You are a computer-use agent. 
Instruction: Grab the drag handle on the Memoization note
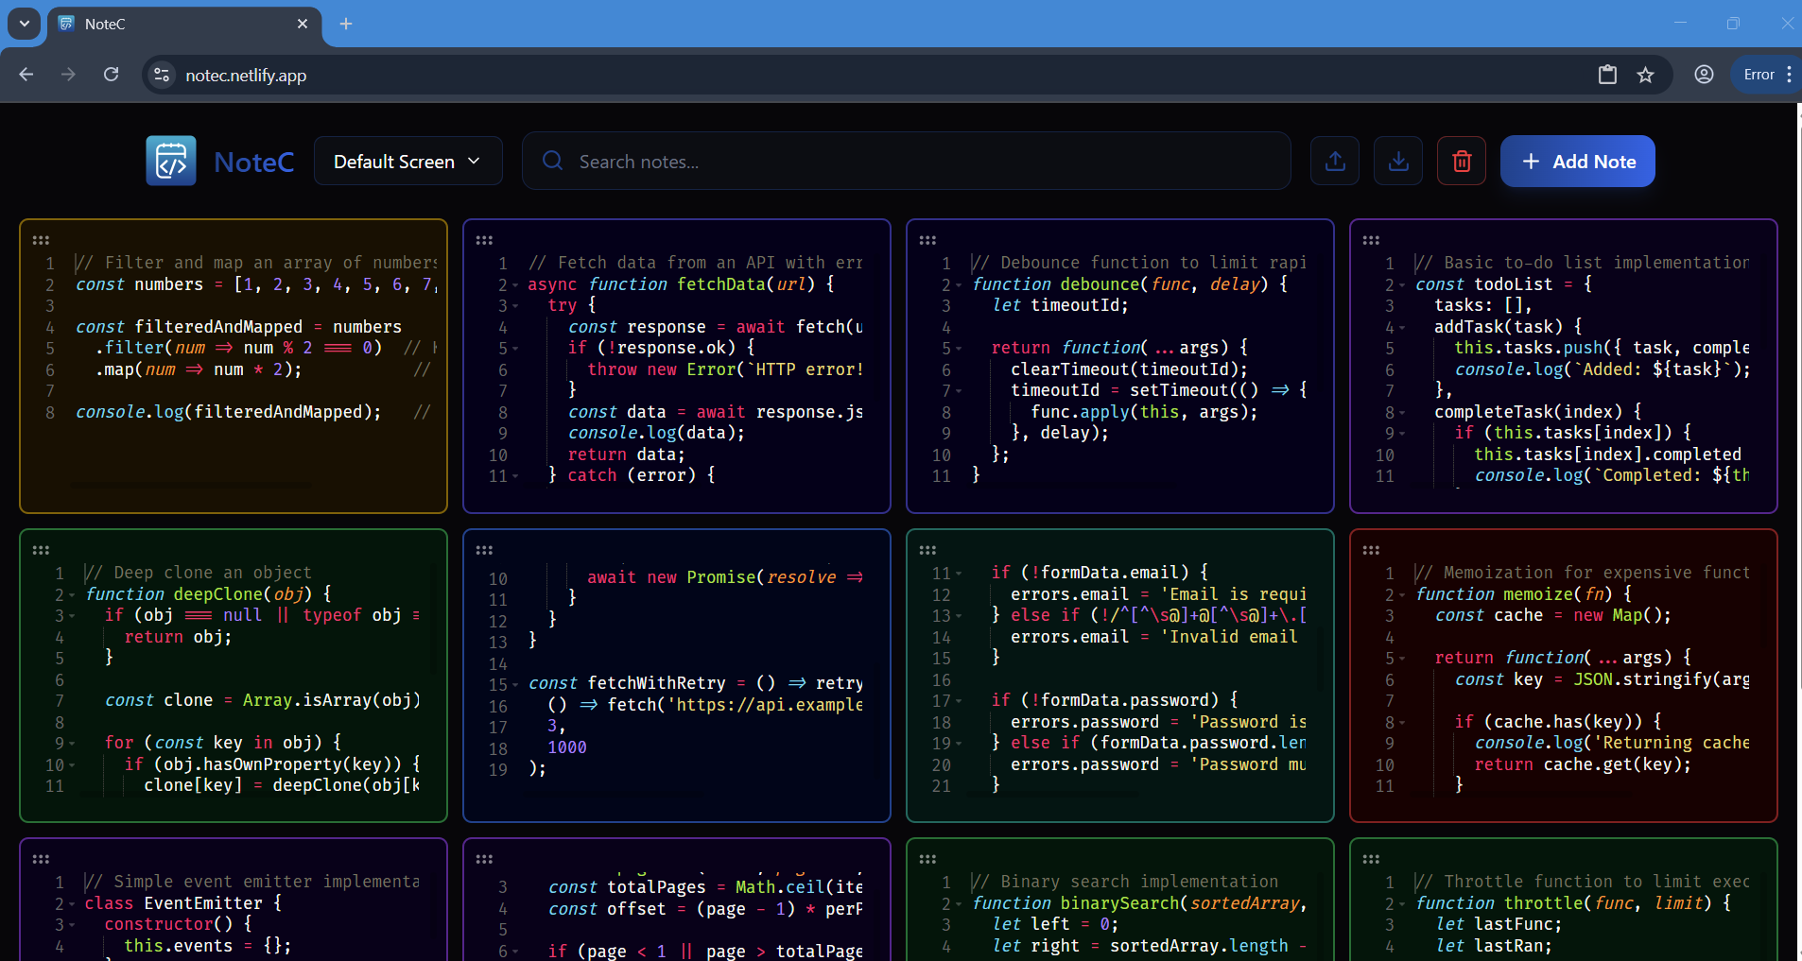point(1371,550)
